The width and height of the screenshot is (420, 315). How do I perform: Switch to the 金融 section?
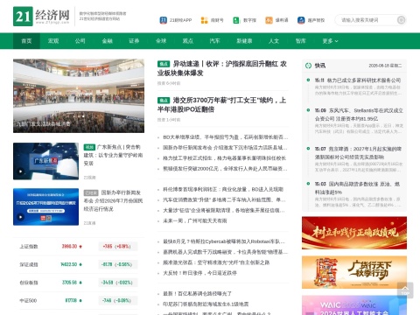tap(107, 41)
